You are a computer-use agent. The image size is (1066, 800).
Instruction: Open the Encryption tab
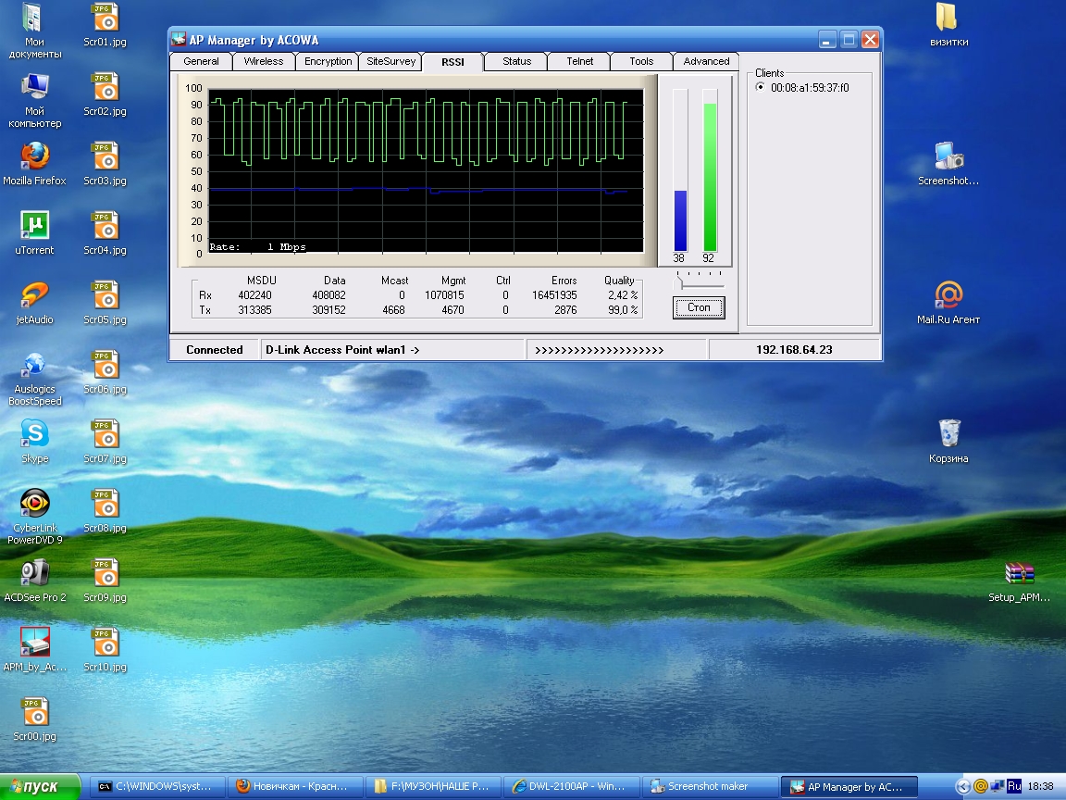pyautogui.click(x=328, y=61)
